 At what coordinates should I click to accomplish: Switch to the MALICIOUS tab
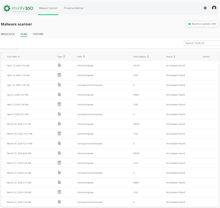click(8, 34)
